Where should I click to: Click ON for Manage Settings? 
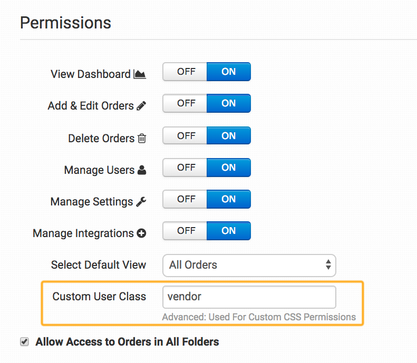point(228,200)
